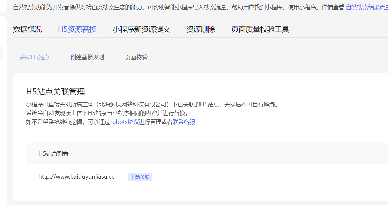
Task: Open the 页面校验 sub-tab
Action: (136, 57)
